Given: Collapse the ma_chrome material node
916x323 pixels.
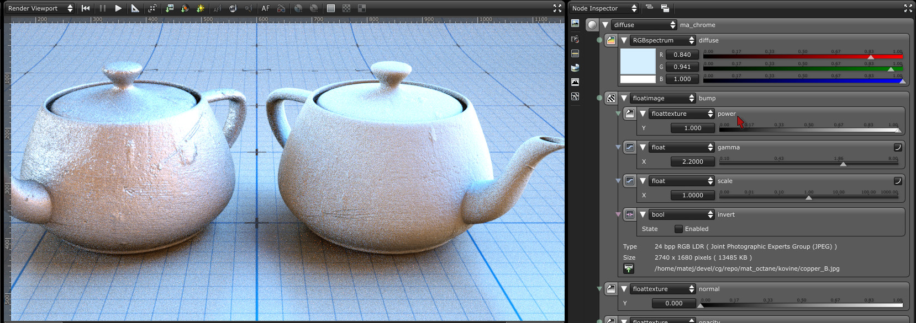Looking at the screenshot, I should 605,25.
